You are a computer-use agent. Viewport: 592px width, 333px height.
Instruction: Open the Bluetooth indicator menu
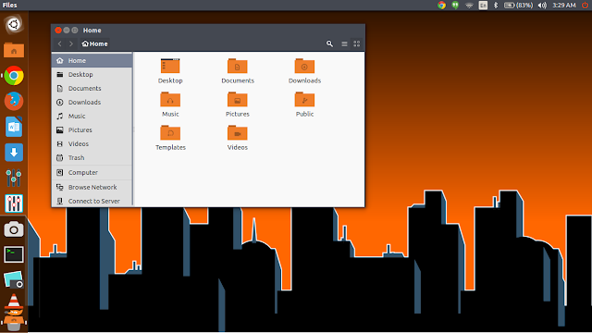coord(496,6)
